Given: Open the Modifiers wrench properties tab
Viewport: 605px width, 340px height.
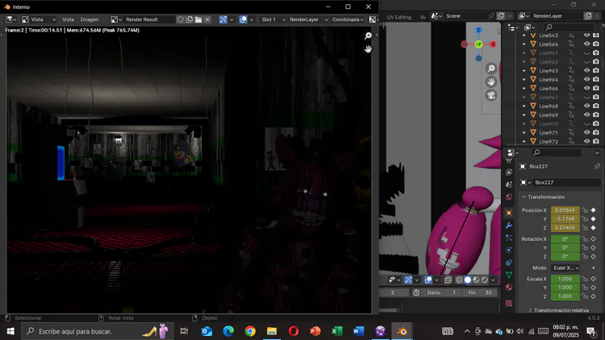Looking at the screenshot, I should coord(508,226).
